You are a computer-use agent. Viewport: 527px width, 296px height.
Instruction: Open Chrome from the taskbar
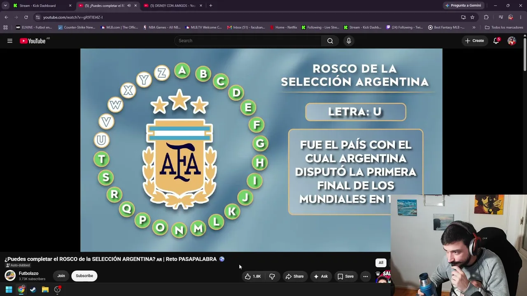[x=21, y=289]
